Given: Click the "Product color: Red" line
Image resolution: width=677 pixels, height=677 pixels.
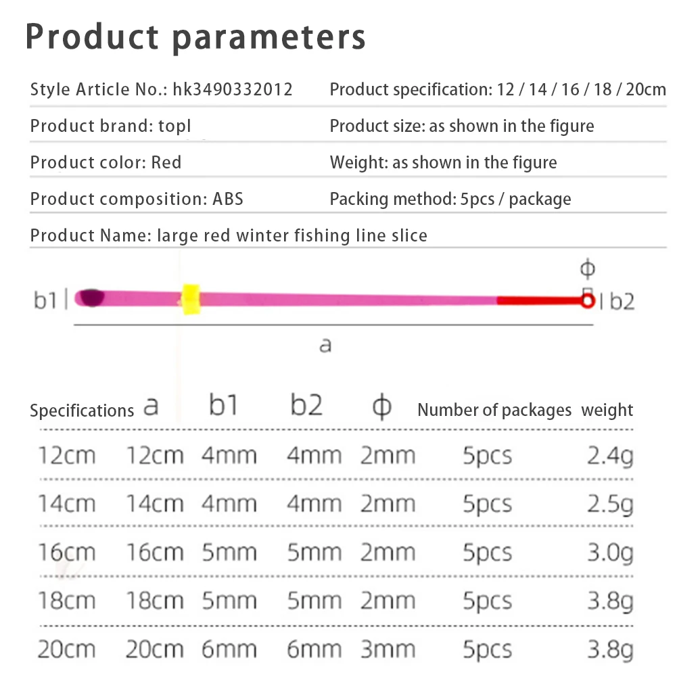Looking at the screenshot, I should click(x=106, y=162).
